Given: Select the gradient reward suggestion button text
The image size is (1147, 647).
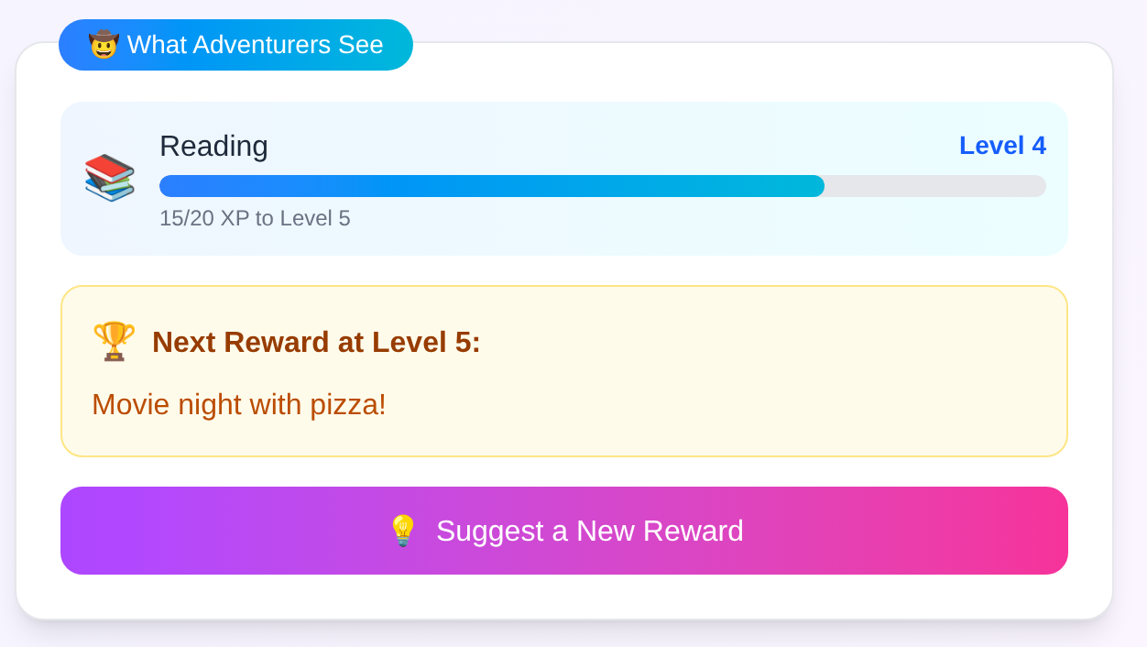Looking at the screenshot, I should [x=590, y=530].
